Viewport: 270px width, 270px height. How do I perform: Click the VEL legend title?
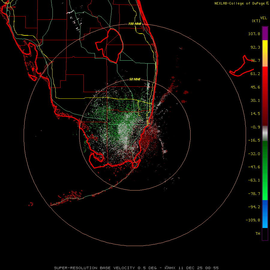click(x=263, y=18)
